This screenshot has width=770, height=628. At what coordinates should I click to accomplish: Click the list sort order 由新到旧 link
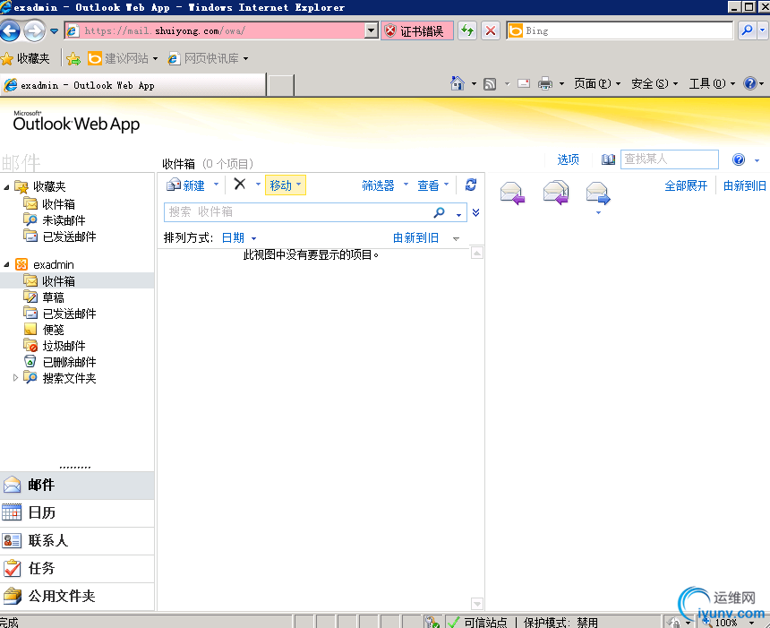(x=415, y=237)
